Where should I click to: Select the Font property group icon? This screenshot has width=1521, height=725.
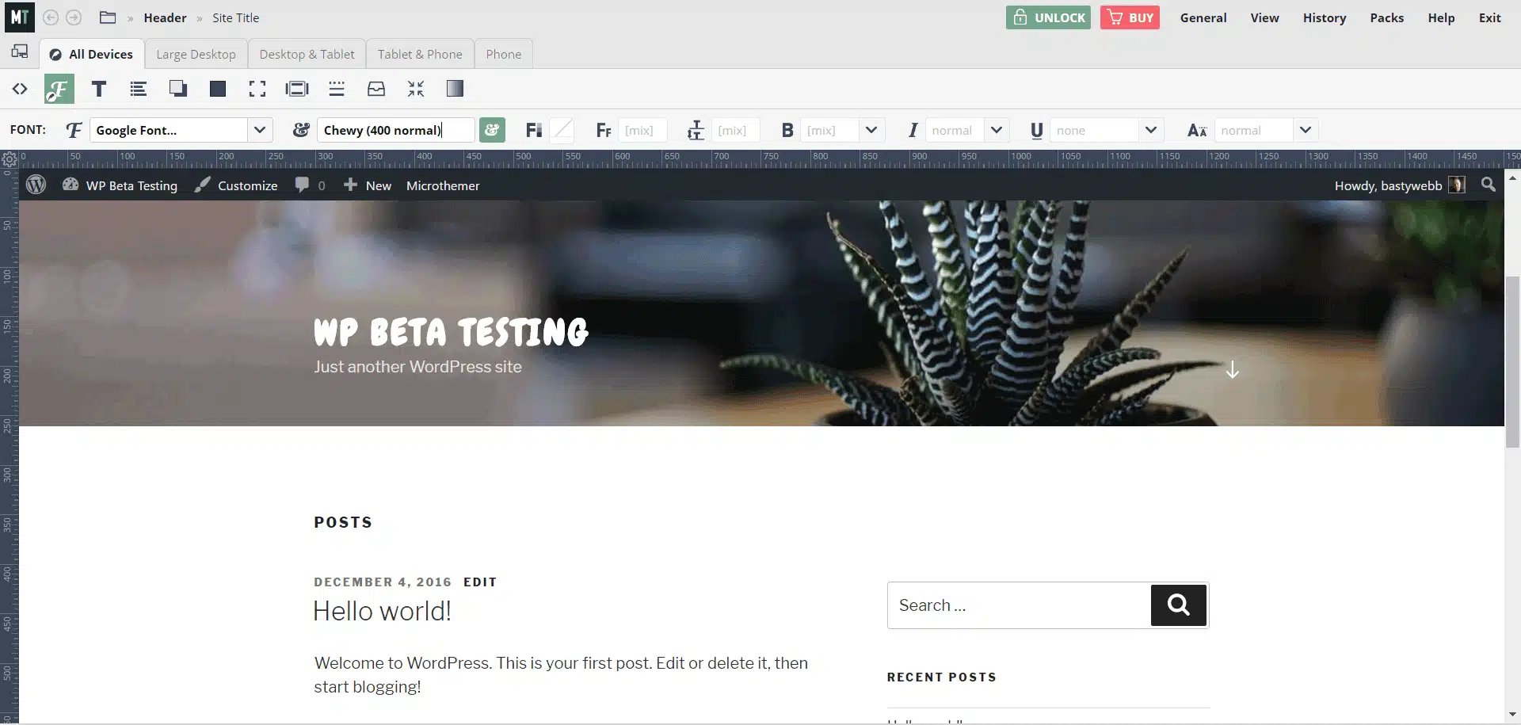(x=59, y=89)
